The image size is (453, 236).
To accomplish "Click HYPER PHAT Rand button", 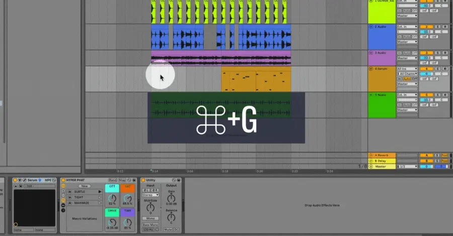I will click(113, 180).
